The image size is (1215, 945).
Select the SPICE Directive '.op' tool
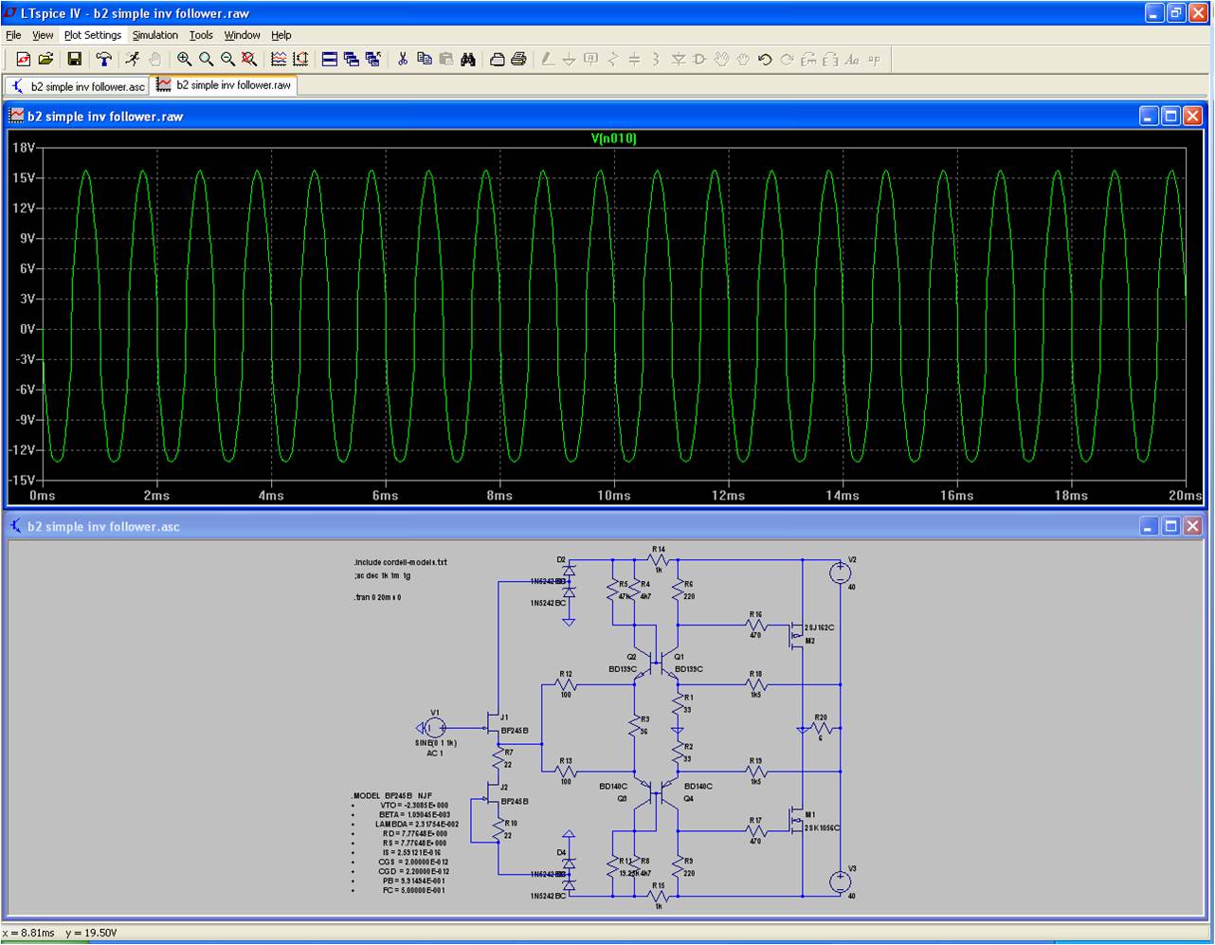(x=874, y=59)
